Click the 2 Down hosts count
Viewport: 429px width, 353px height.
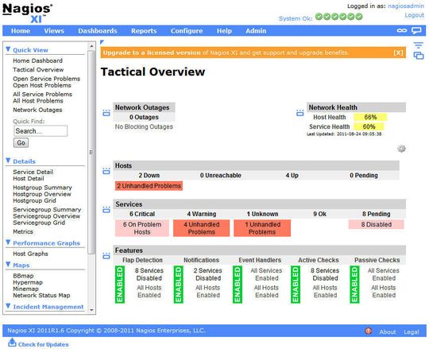pyautogui.click(x=149, y=175)
